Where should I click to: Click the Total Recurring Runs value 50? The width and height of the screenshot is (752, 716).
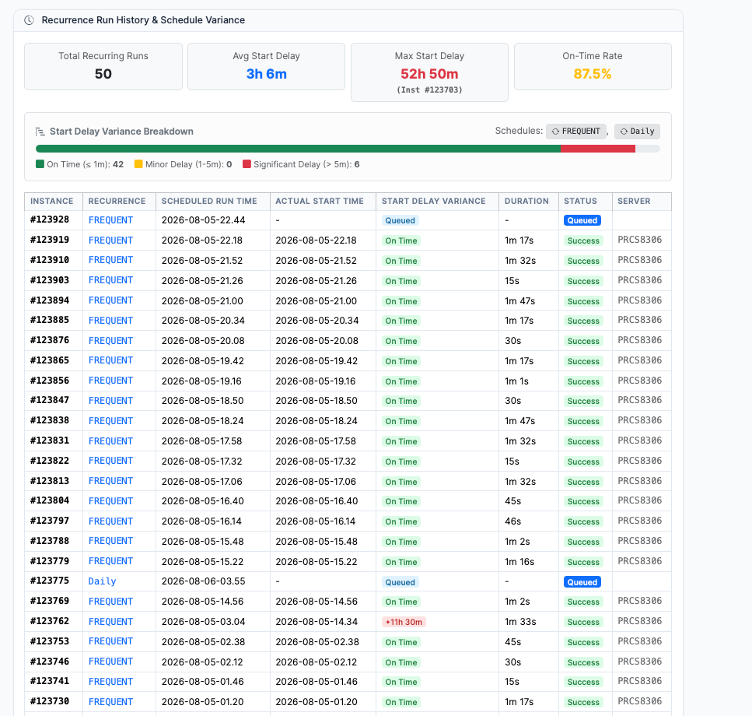(103, 74)
